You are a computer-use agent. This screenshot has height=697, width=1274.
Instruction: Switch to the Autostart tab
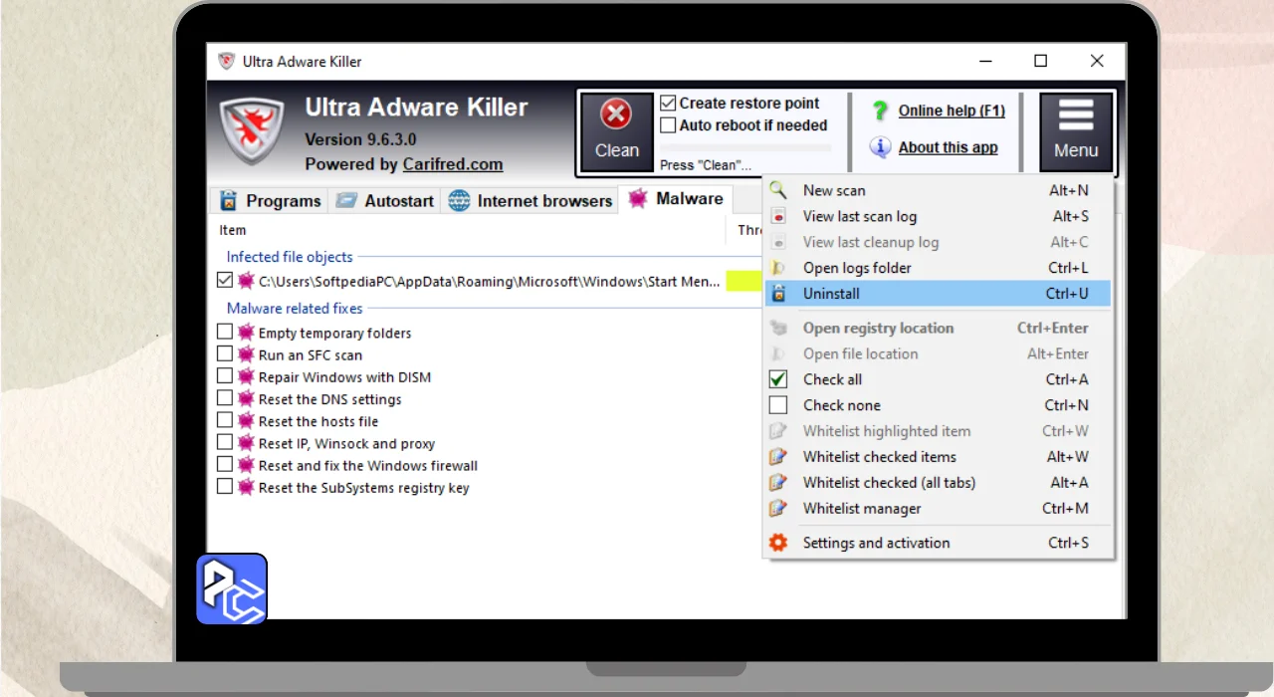pos(384,200)
